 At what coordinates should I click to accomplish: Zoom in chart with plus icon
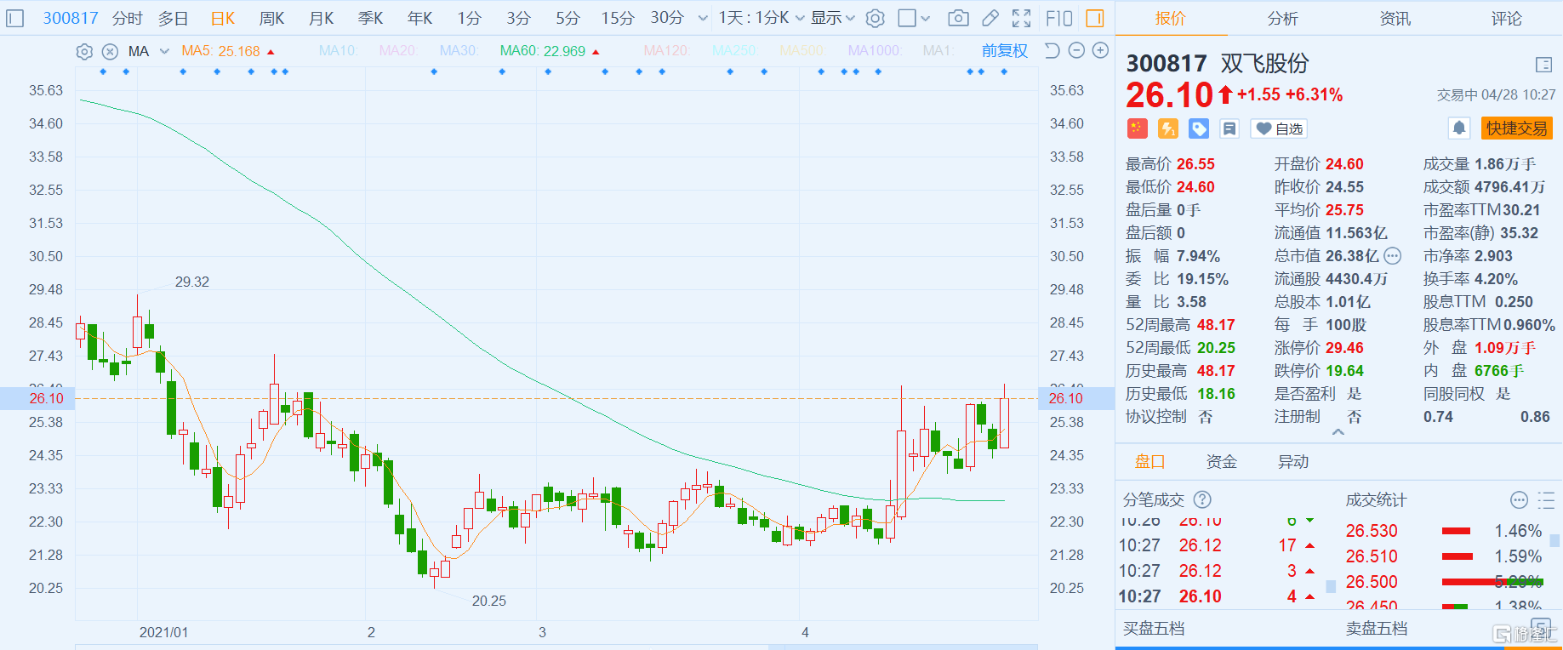pyautogui.click(x=1100, y=51)
